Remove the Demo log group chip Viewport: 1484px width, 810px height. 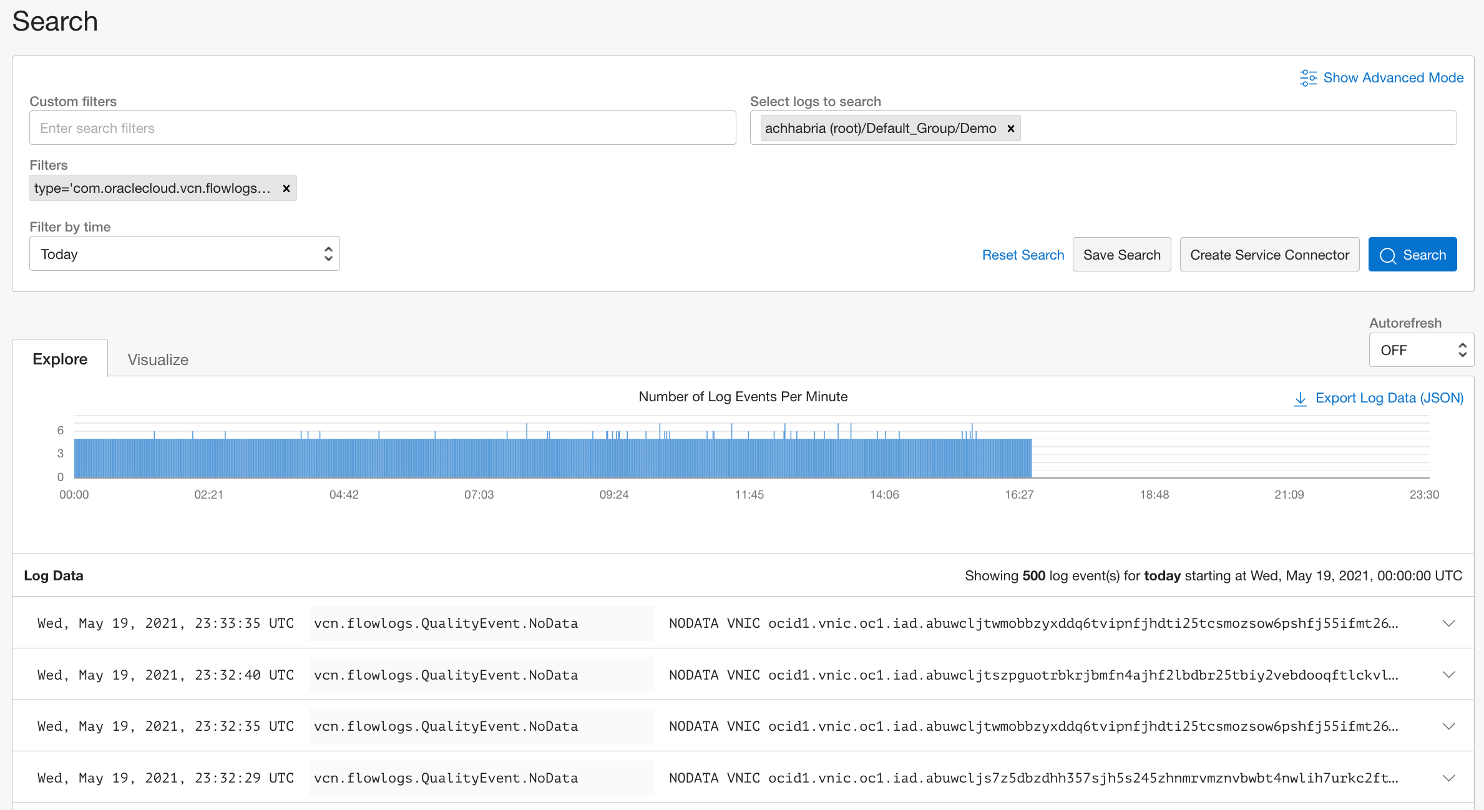pos(1010,129)
